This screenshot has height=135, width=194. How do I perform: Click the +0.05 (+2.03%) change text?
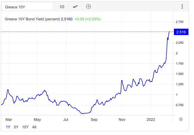[x=88, y=19]
